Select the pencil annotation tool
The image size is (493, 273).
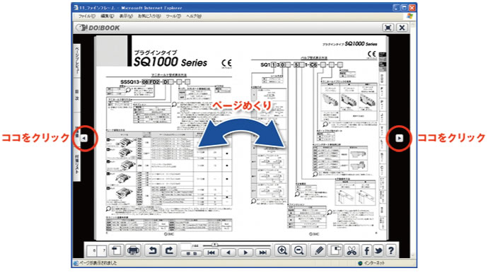319,250
